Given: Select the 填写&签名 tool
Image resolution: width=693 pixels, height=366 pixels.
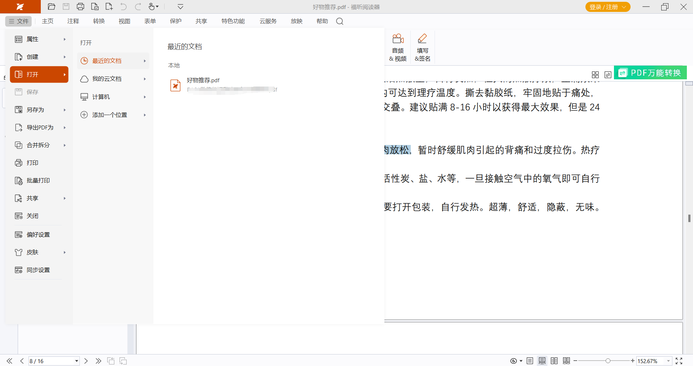Looking at the screenshot, I should pos(422,48).
